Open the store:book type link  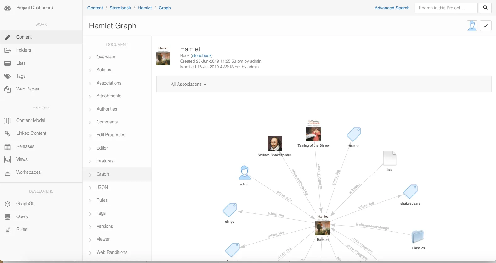201,56
